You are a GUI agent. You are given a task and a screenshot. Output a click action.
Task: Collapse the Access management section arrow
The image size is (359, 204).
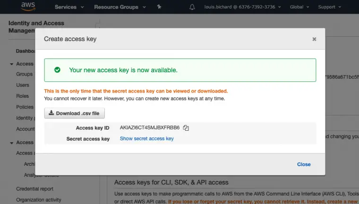tap(11, 64)
